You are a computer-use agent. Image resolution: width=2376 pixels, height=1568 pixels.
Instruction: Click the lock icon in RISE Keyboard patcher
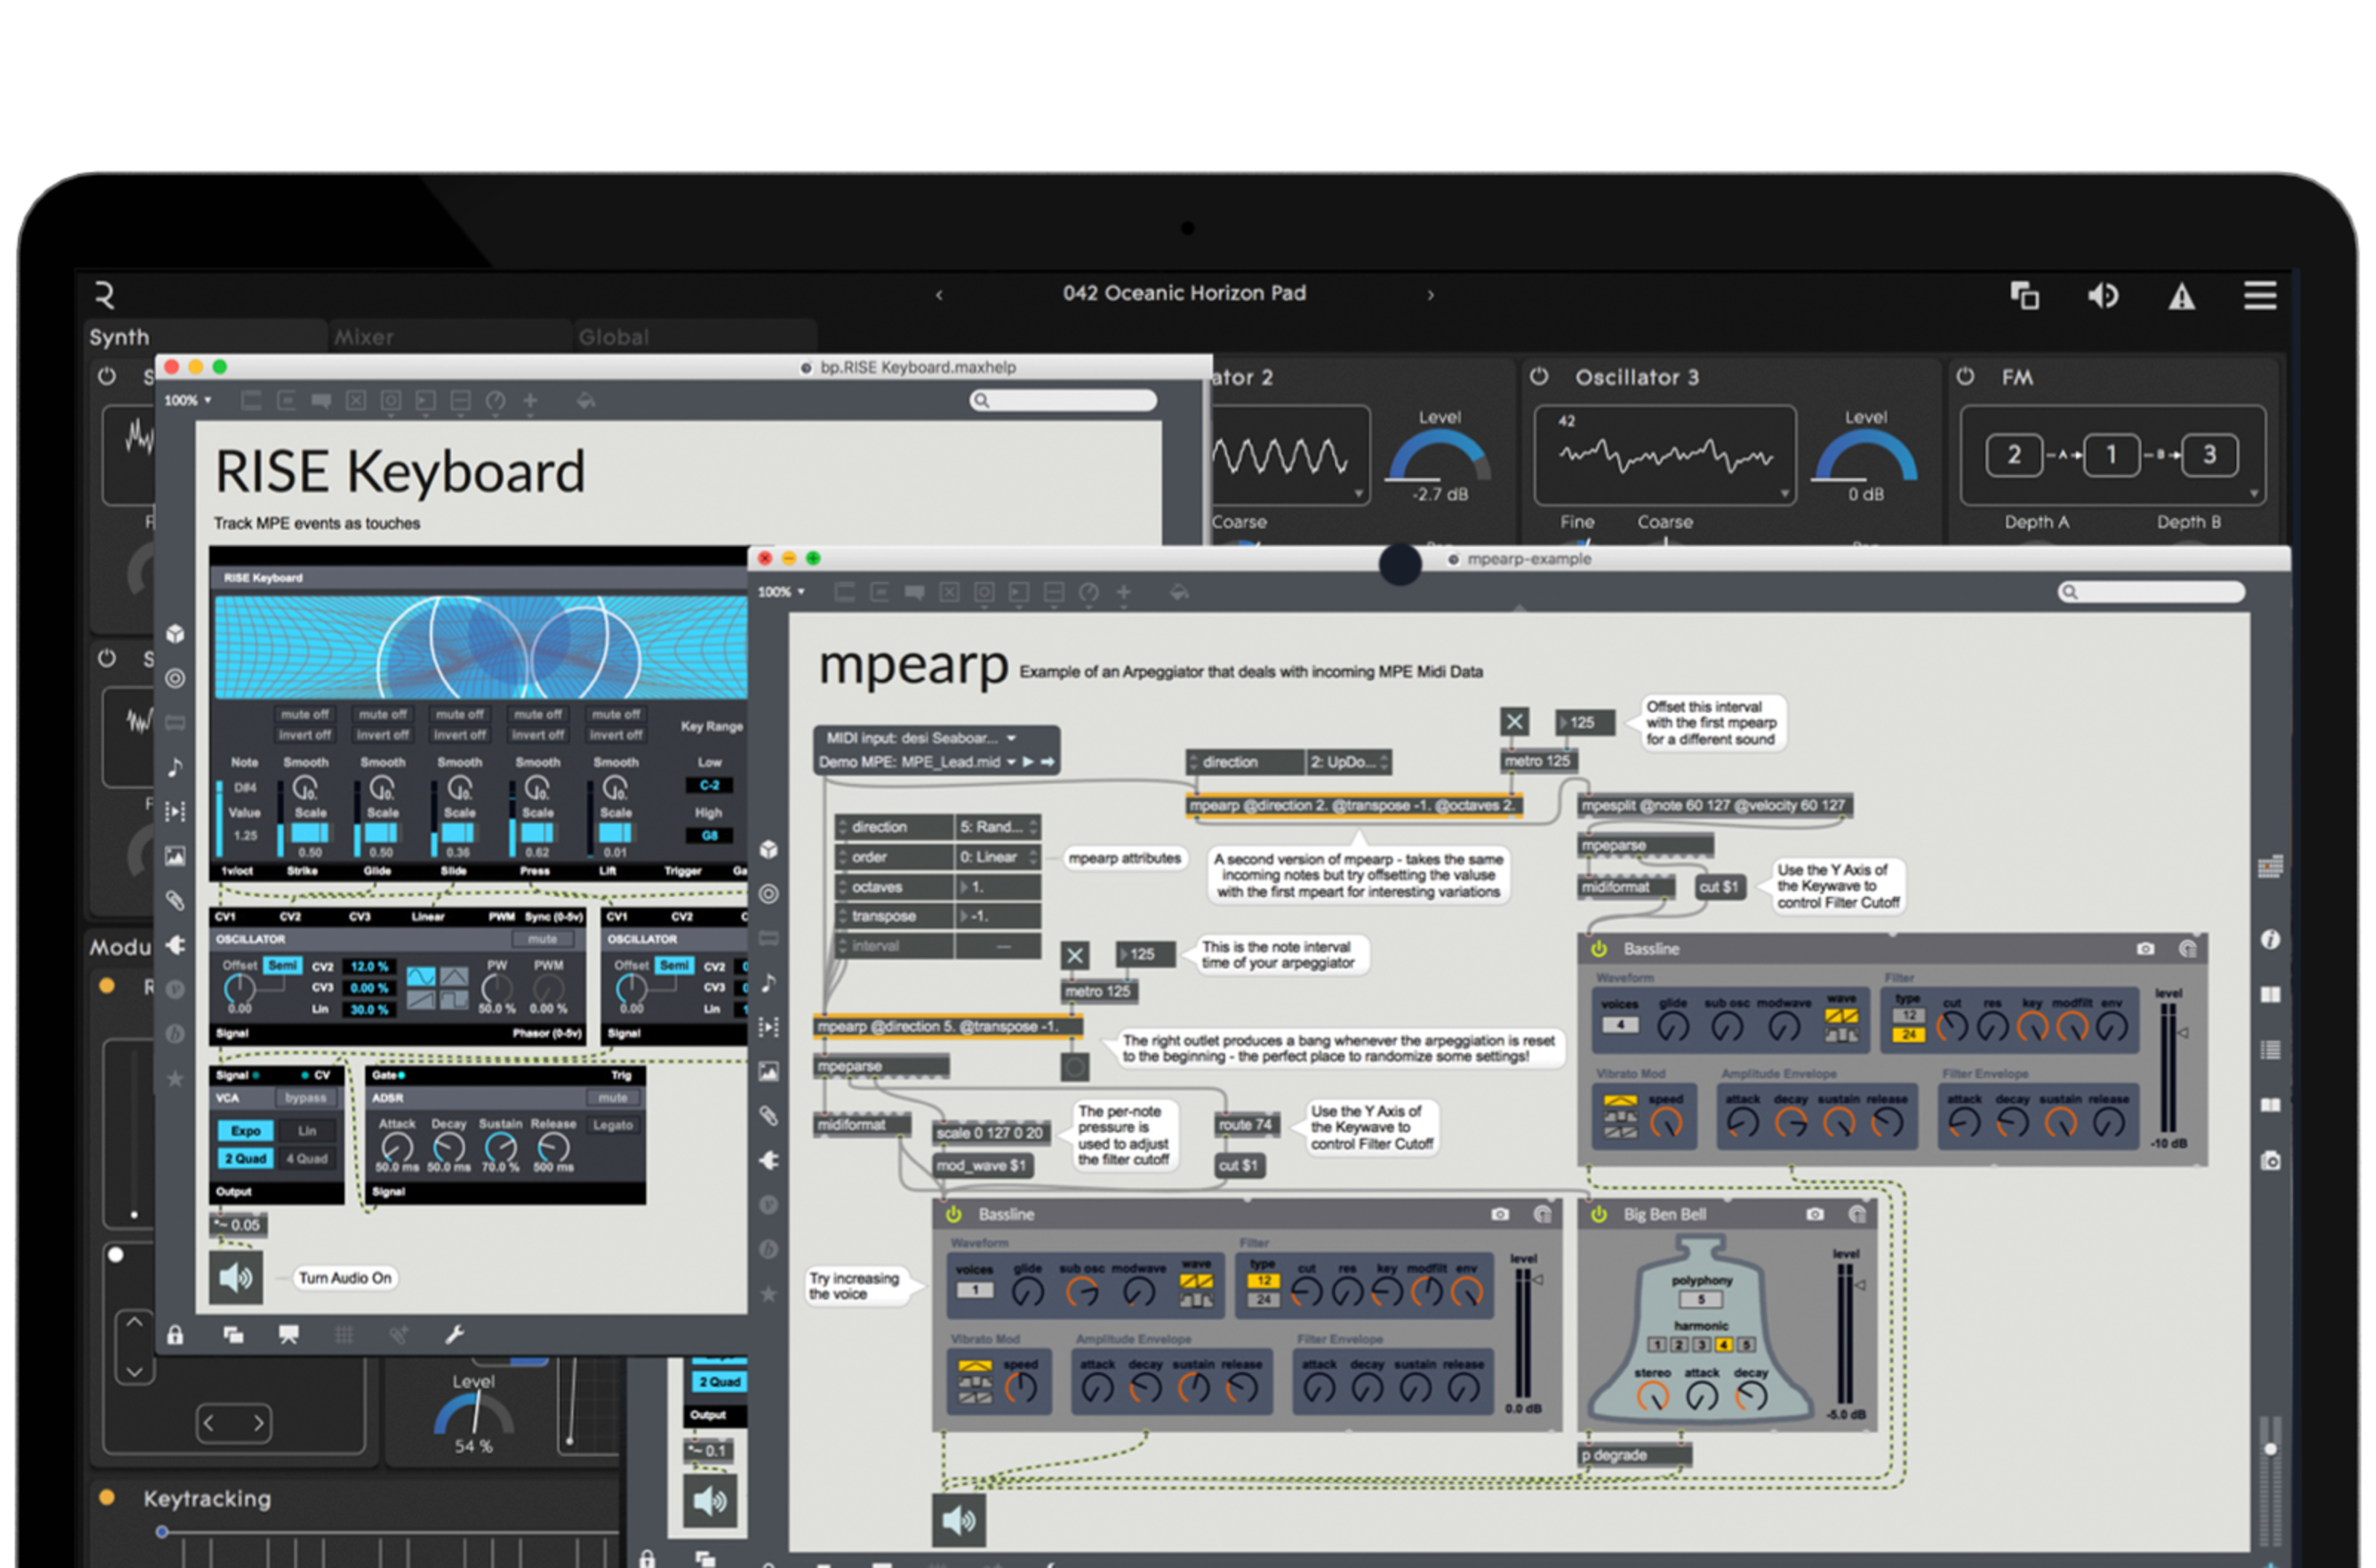(175, 1335)
